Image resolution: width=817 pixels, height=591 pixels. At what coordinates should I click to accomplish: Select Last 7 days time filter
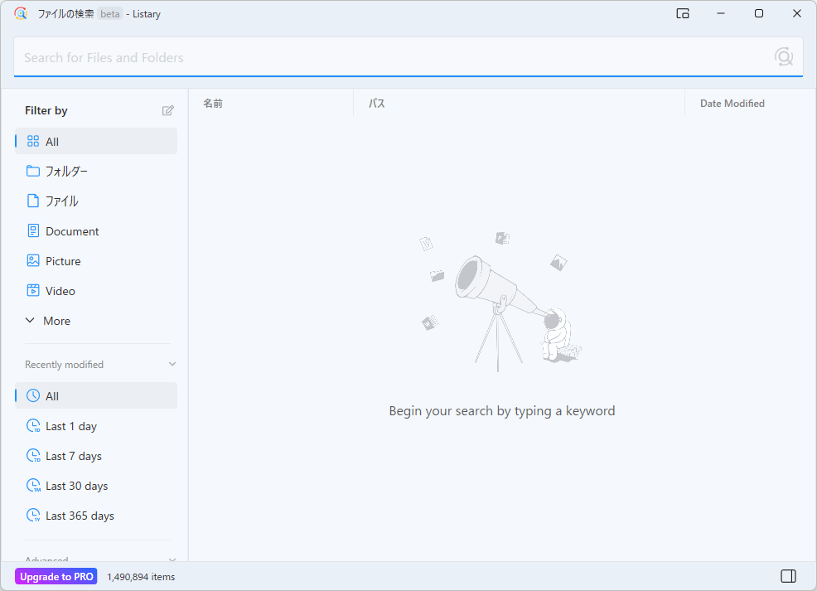96,456
